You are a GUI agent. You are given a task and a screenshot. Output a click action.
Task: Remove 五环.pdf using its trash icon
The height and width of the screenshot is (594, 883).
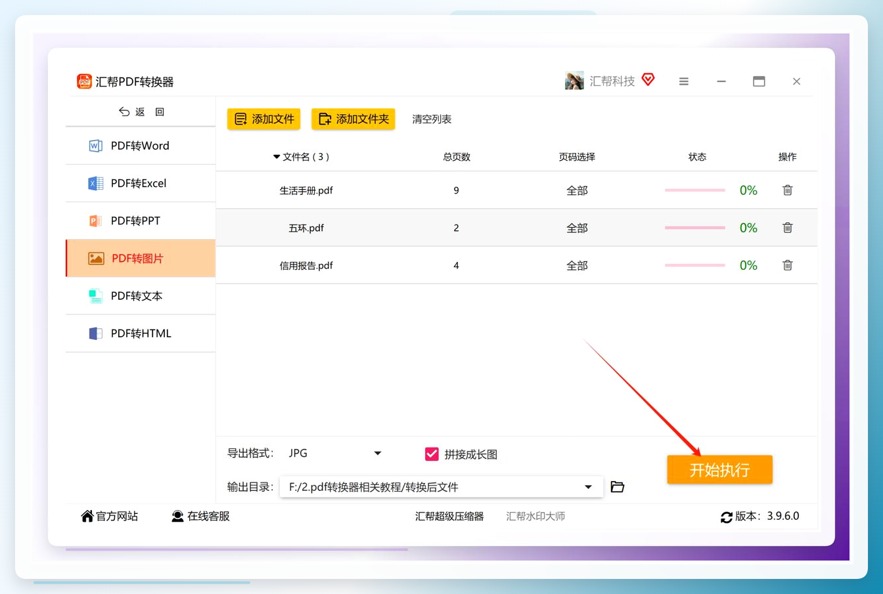pos(788,228)
